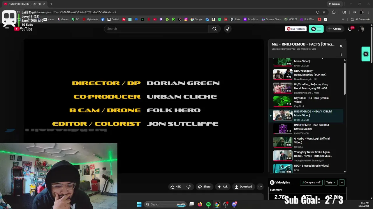Share the video
This screenshot has width=373, height=209.
tap(204, 187)
